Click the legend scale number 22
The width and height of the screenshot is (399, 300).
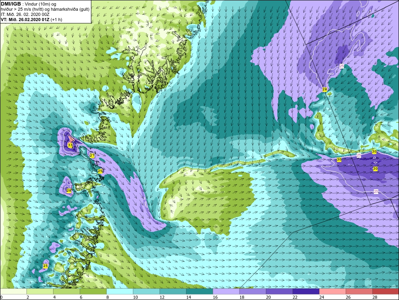click(295, 297)
